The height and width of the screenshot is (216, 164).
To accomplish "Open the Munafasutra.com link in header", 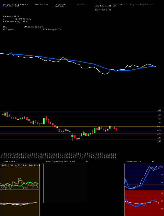I will [x=146, y=5].
